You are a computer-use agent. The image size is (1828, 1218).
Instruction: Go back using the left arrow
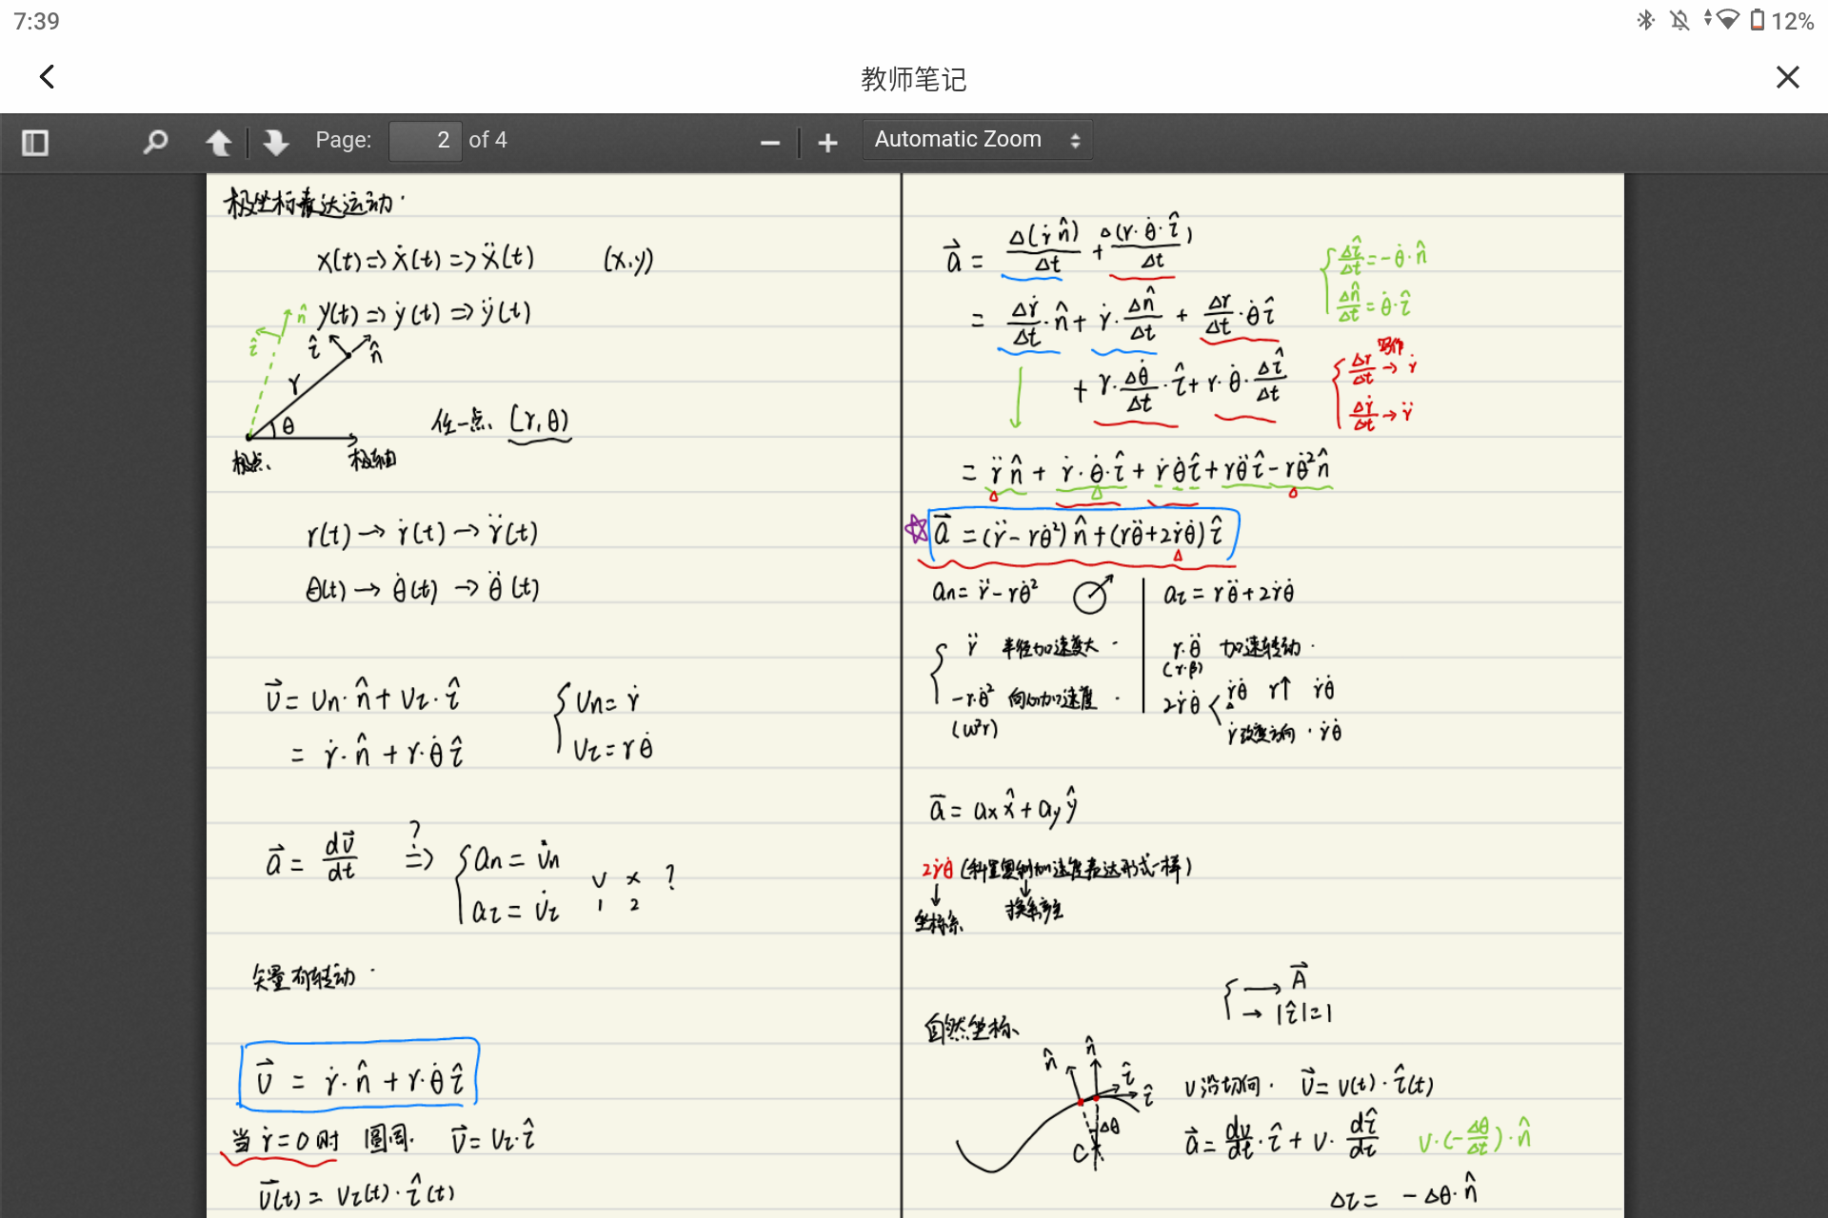pos(47,77)
